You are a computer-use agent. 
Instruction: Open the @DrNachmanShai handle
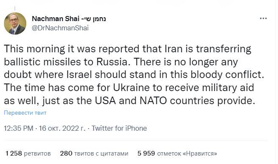pos(60,28)
